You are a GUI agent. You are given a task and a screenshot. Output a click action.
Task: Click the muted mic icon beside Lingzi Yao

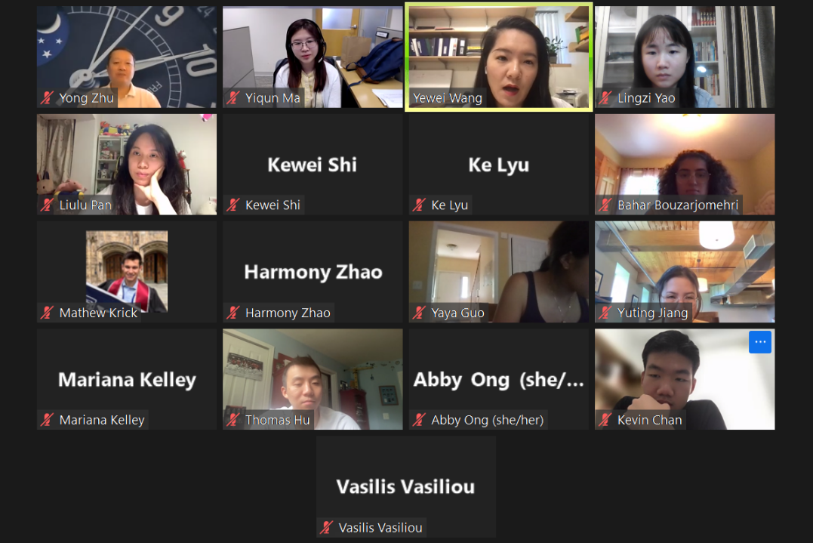click(x=605, y=97)
